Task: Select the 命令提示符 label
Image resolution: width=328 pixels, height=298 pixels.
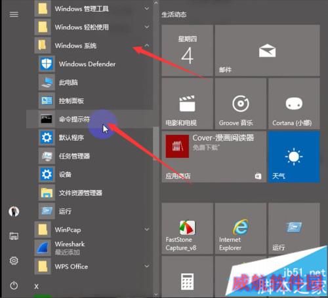Action: (74, 119)
